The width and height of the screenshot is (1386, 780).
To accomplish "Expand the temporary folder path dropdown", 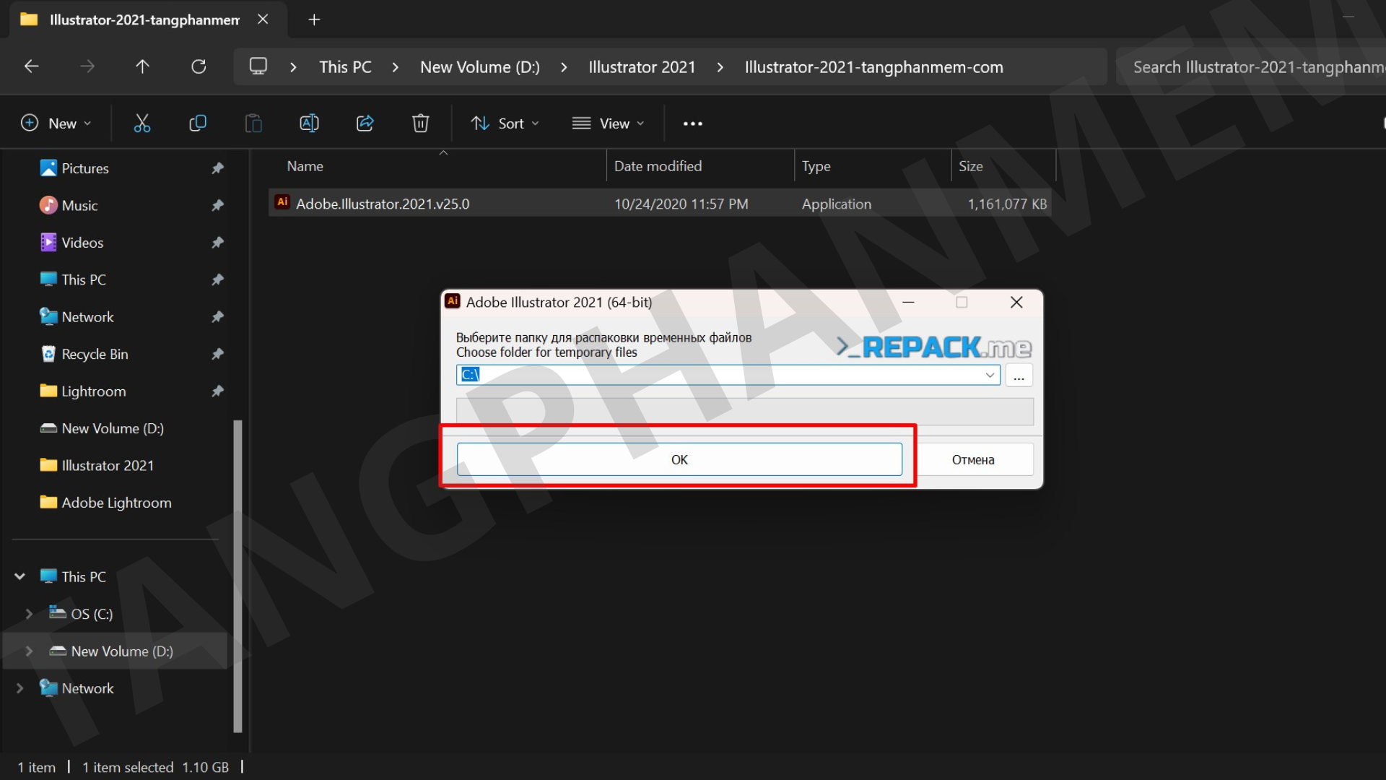I will click(x=990, y=375).
